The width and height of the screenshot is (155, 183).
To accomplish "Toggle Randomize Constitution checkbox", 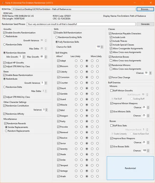I will pyautogui.click(x=5, y=106).
